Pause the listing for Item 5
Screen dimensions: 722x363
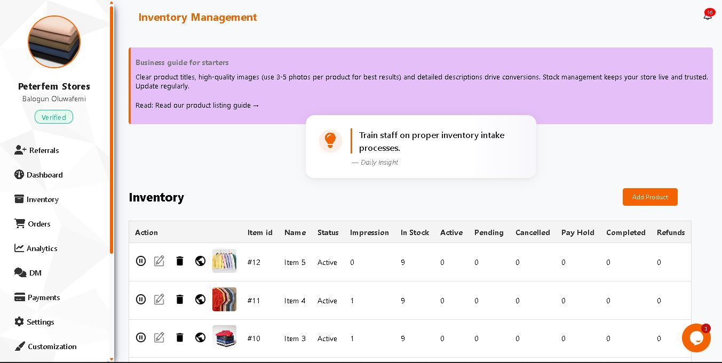click(141, 261)
